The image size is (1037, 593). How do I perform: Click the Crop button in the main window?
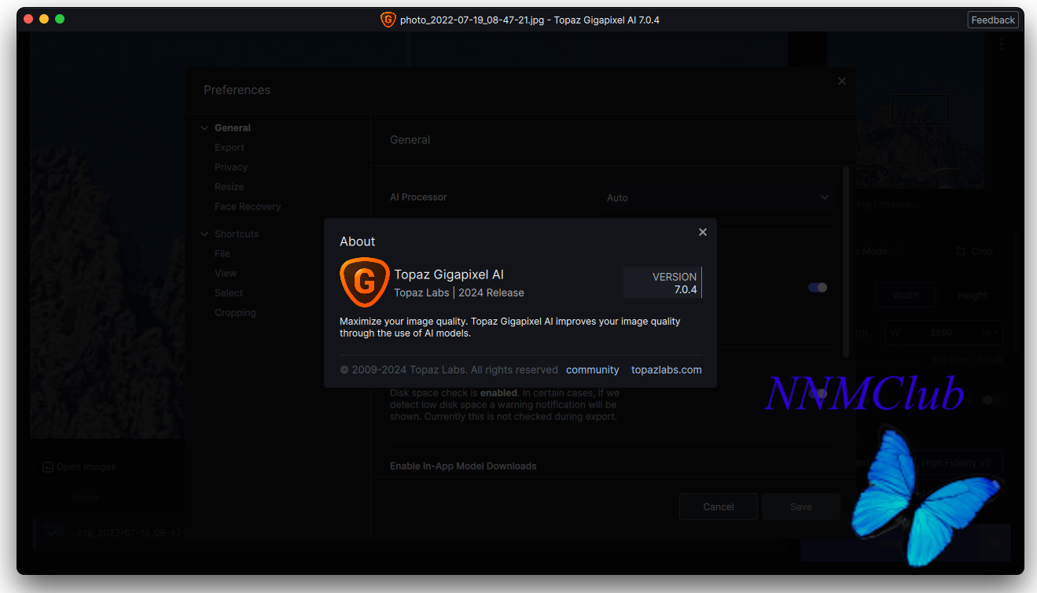coord(975,252)
